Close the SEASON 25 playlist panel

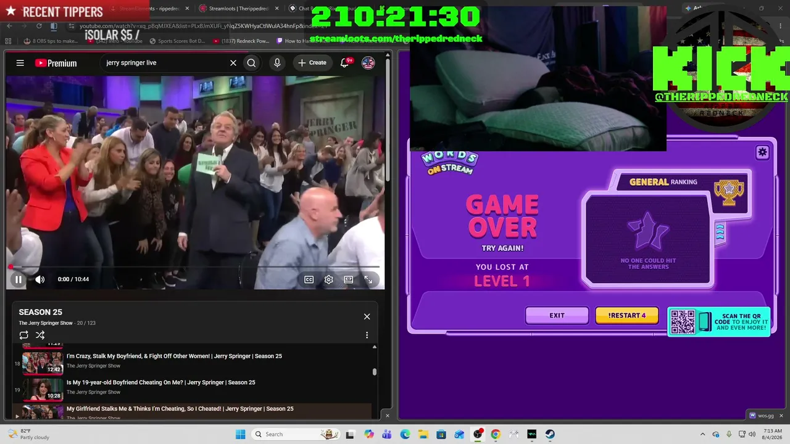click(367, 316)
